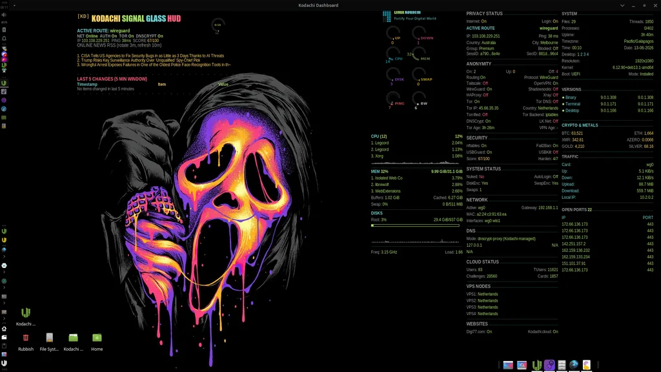Open the desktop search icon in bottom dock

click(522, 365)
